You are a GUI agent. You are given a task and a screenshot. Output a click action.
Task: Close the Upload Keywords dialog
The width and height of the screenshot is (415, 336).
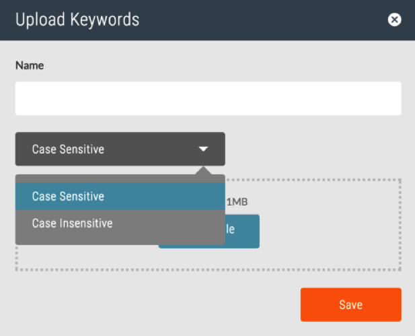(394, 20)
